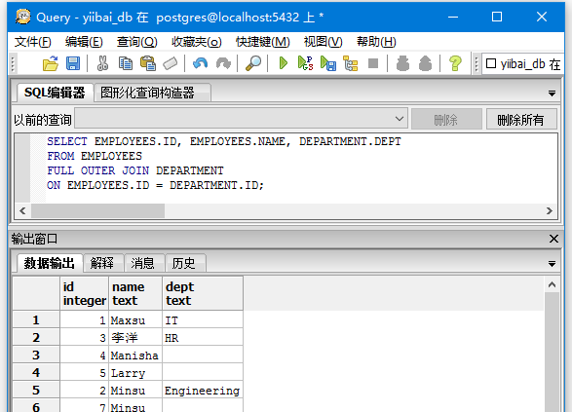Switch to the 图形化查询构造器 tab

click(x=147, y=93)
